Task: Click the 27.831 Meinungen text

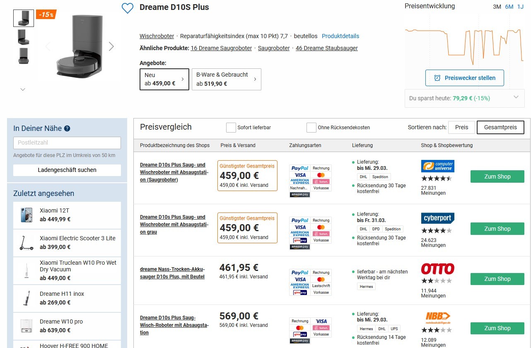Action: tap(433, 191)
